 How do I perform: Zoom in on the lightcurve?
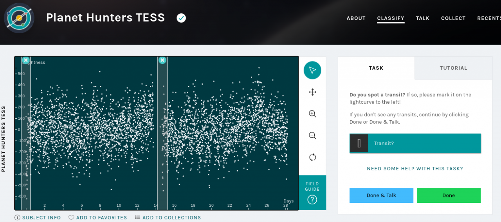coord(312,114)
